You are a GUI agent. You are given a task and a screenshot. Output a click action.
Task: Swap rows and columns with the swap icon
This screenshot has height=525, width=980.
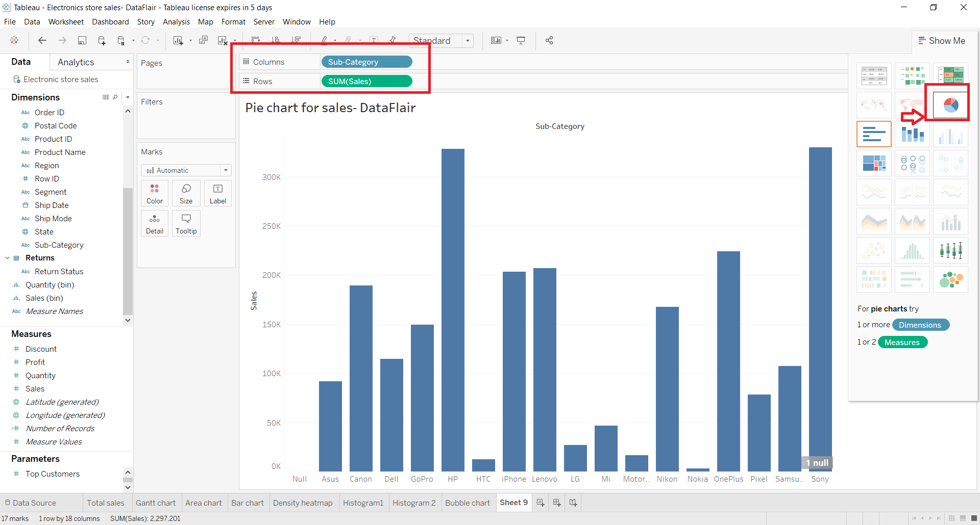point(256,40)
